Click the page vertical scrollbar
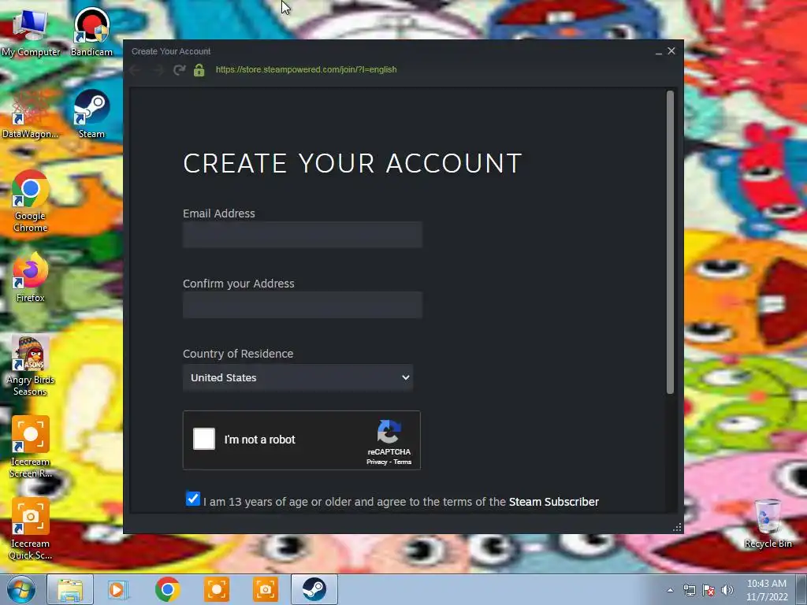This screenshot has height=605, width=807. (670, 243)
